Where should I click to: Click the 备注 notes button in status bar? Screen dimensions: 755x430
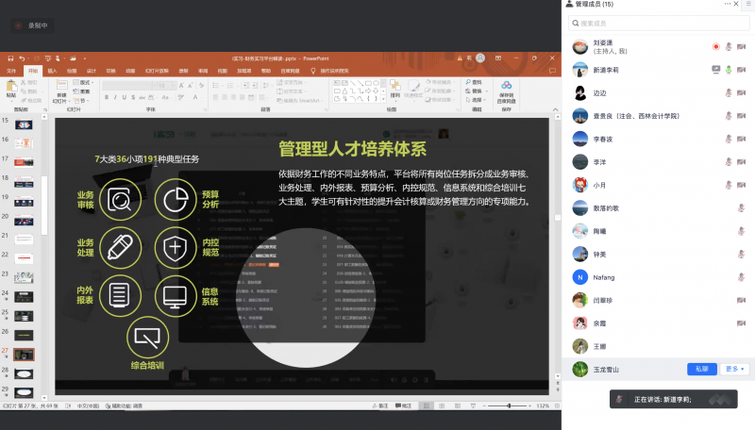pyautogui.click(x=382, y=405)
